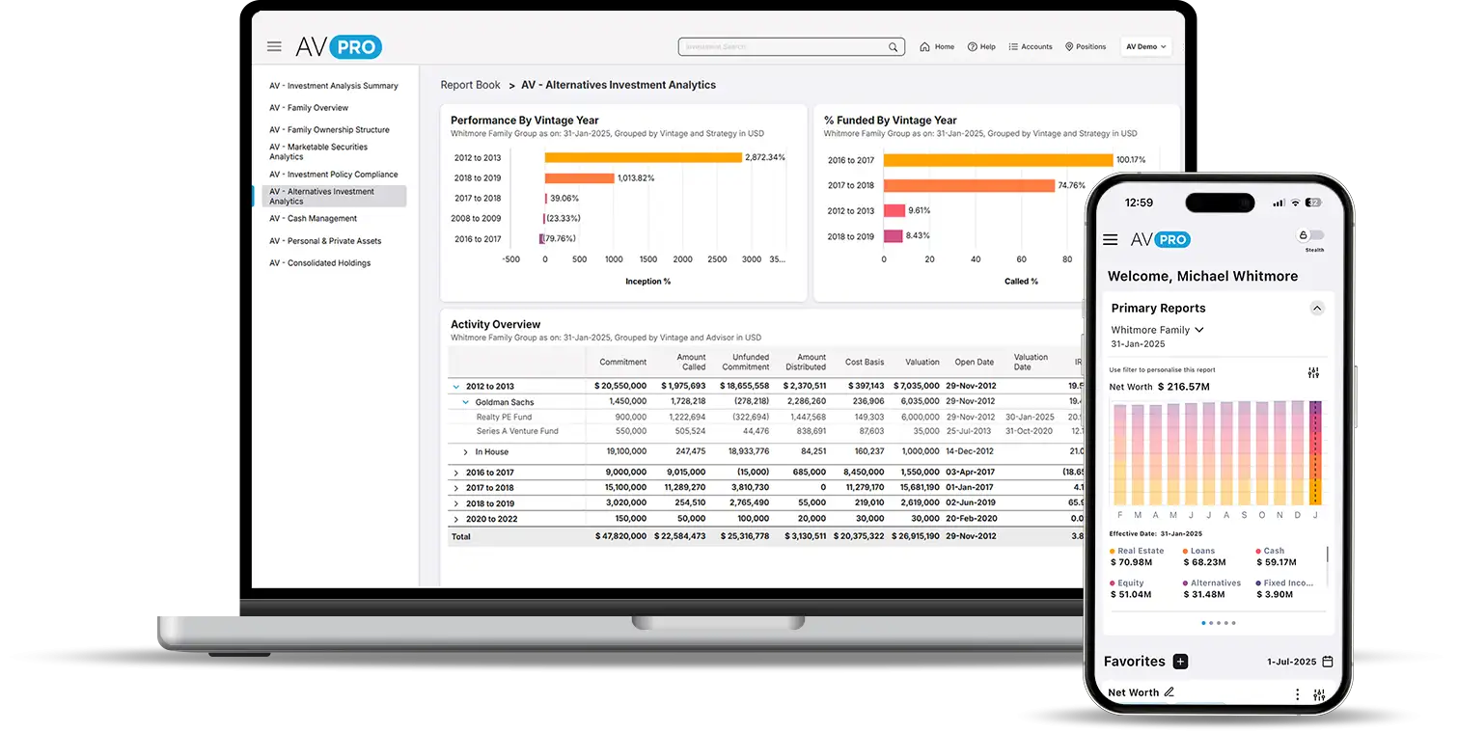Collapse the 2012 to 2013 vintage row
Image resolution: width=1458 pixels, height=732 pixels.
(x=456, y=386)
